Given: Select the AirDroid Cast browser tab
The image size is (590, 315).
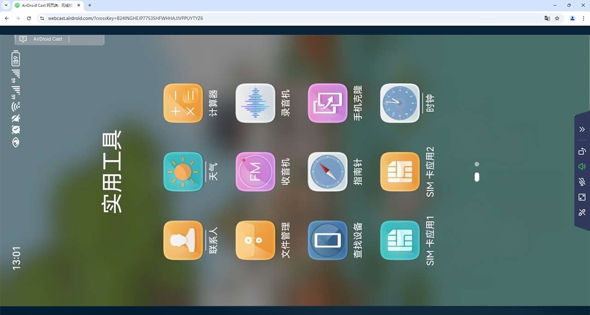Looking at the screenshot, I should pyautogui.click(x=44, y=5).
